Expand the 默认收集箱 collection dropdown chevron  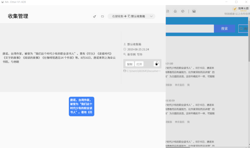click(151, 16)
